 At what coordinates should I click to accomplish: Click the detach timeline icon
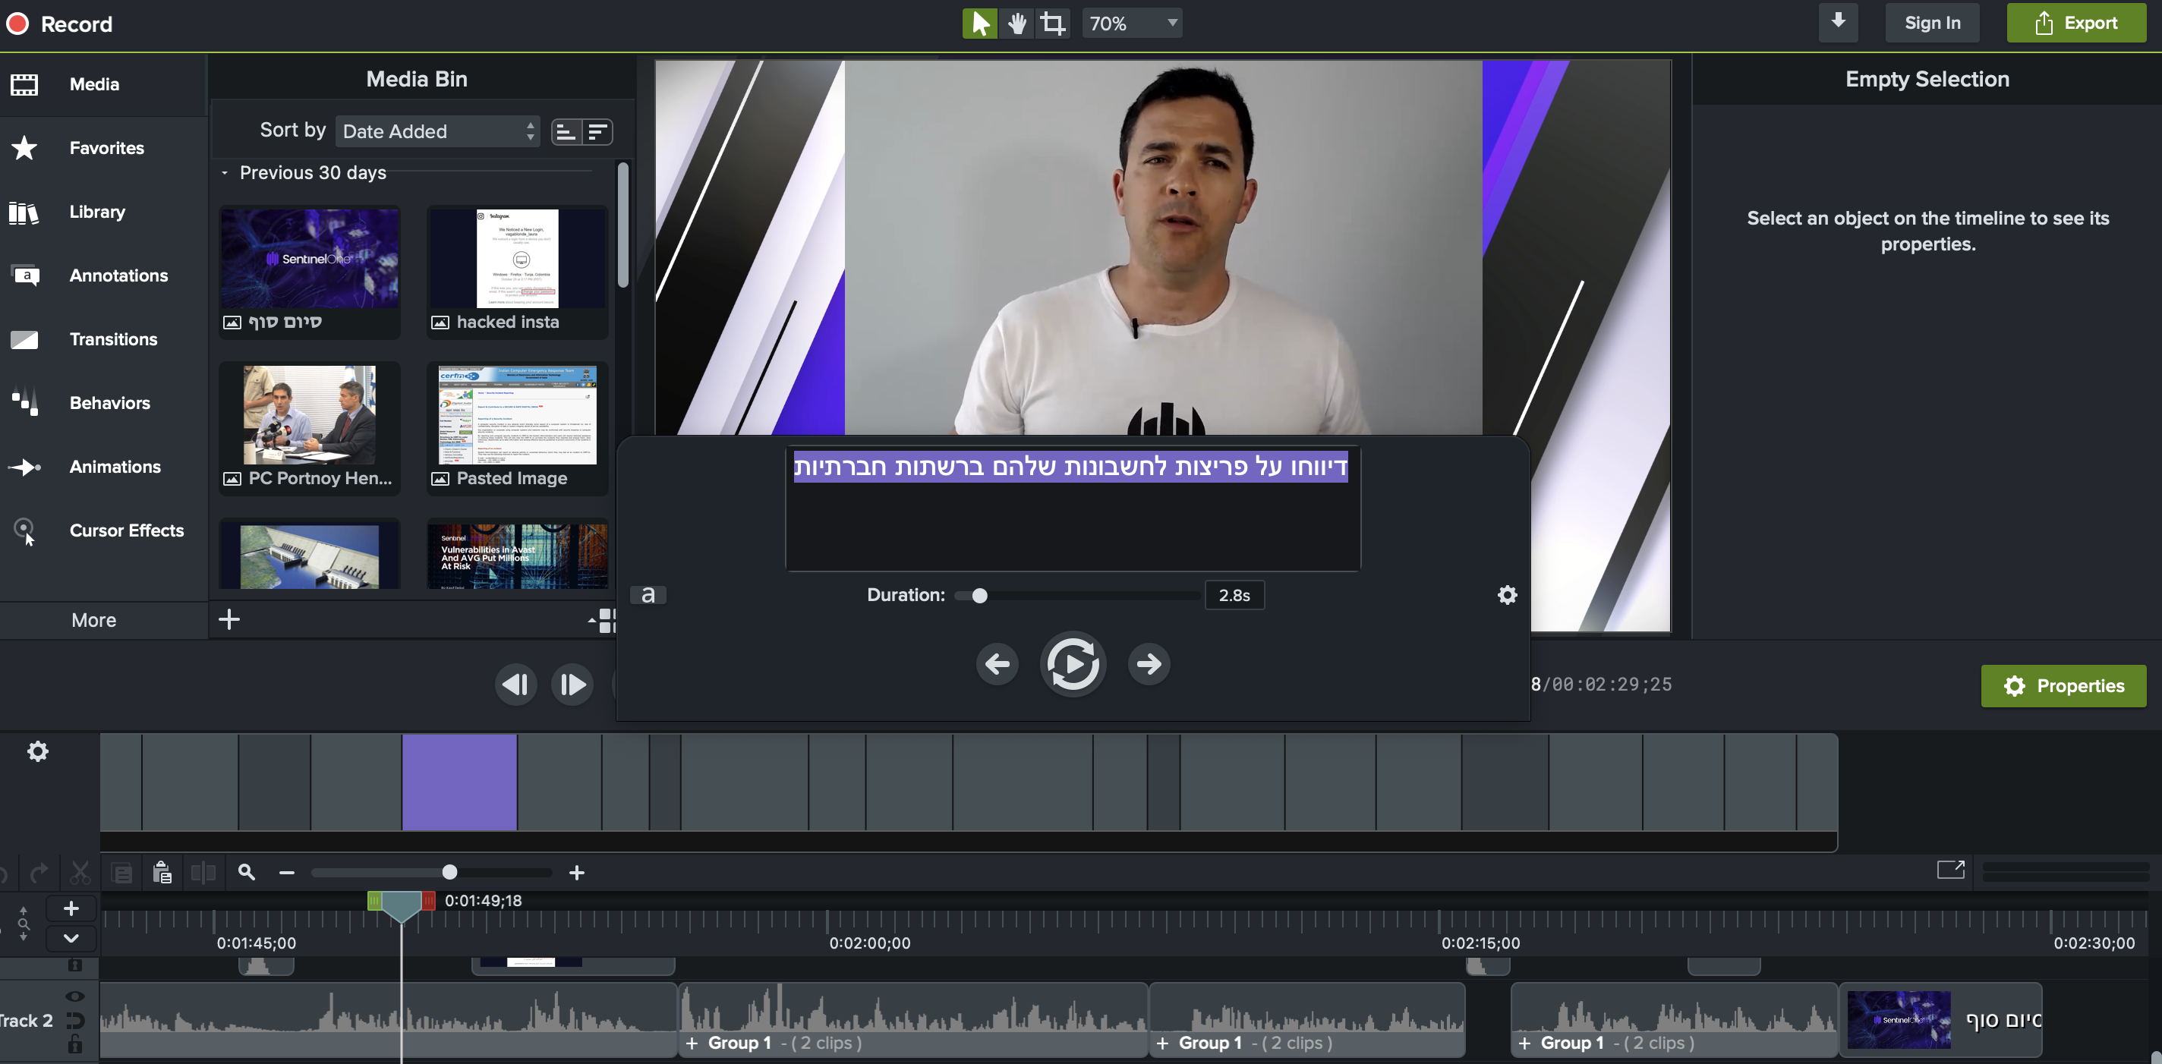tap(1949, 869)
